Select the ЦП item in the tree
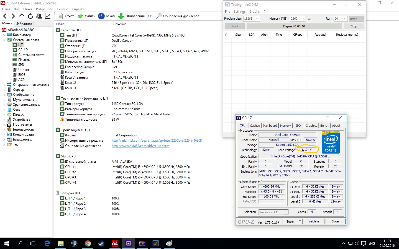The width and height of the screenshot is (399, 249). [x=21, y=45]
